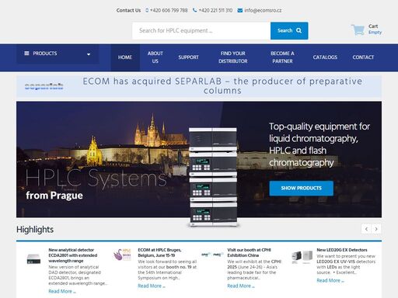The height and width of the screenshot is (298, 398).
Task: Click the CPHI exhibition logo thumbnail
Action: [x=212, y=255]
